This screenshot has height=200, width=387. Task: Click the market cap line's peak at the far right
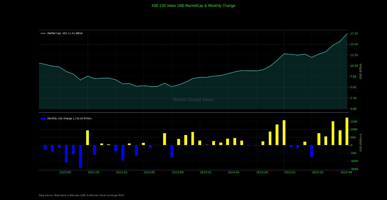click(347, 34)
